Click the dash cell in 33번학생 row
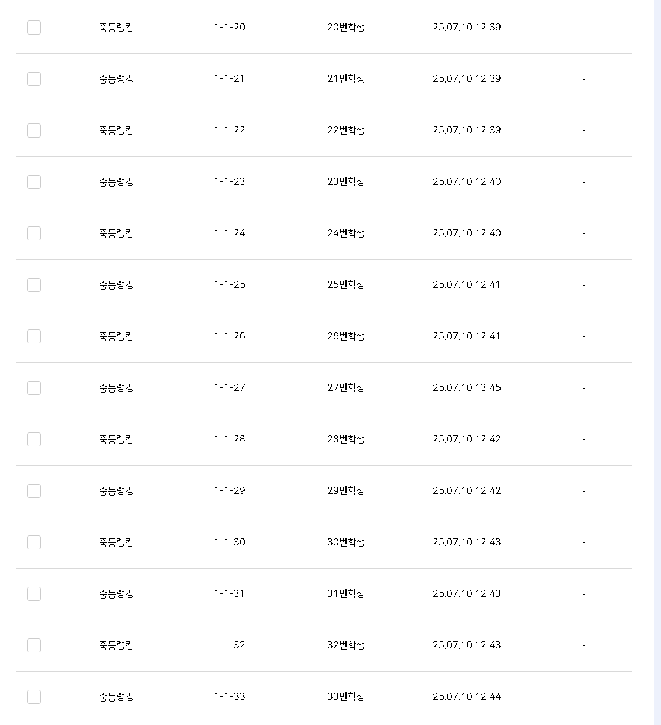The height and width of the screenshot is (725, 661). pyautogui.click(x=583, y=697)
